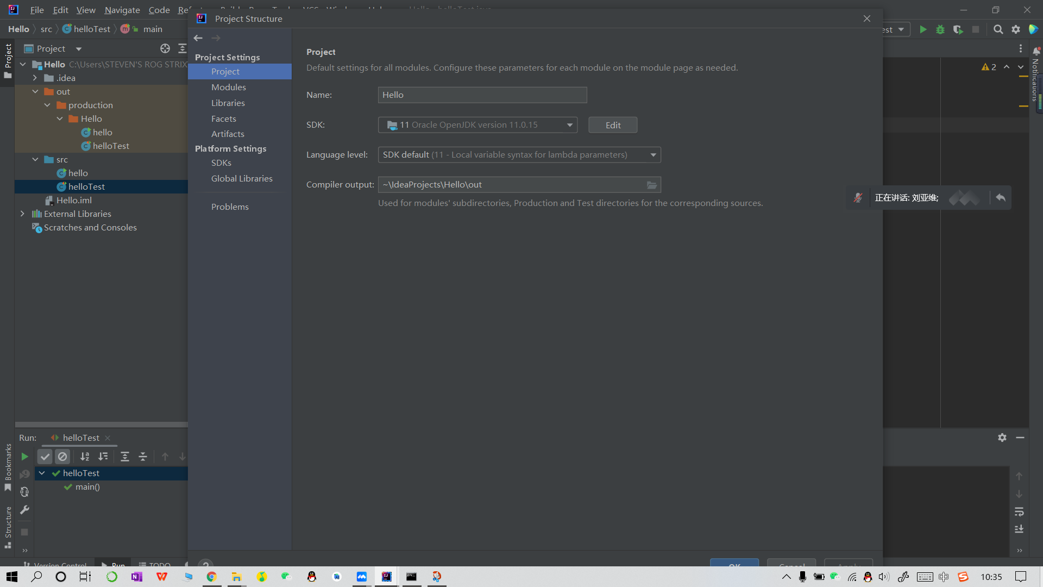Open Windows Start menu
The image size is (1043, 587).
point(12,577)
